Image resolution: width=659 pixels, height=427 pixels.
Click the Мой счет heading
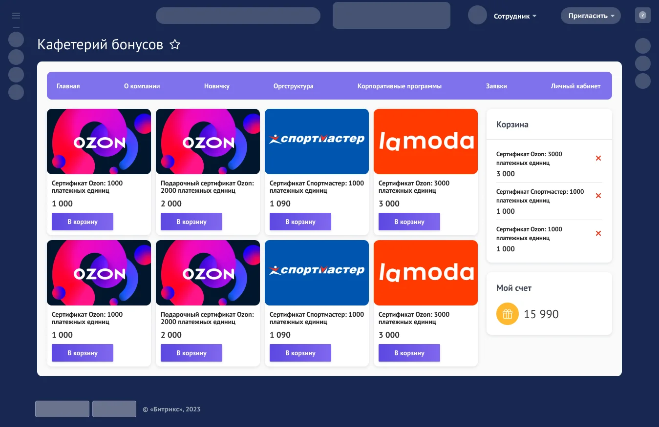tap(514, 288)
